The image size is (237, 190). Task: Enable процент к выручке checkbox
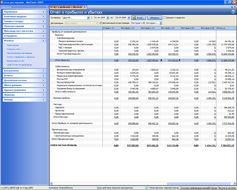(x=165, y=18)
